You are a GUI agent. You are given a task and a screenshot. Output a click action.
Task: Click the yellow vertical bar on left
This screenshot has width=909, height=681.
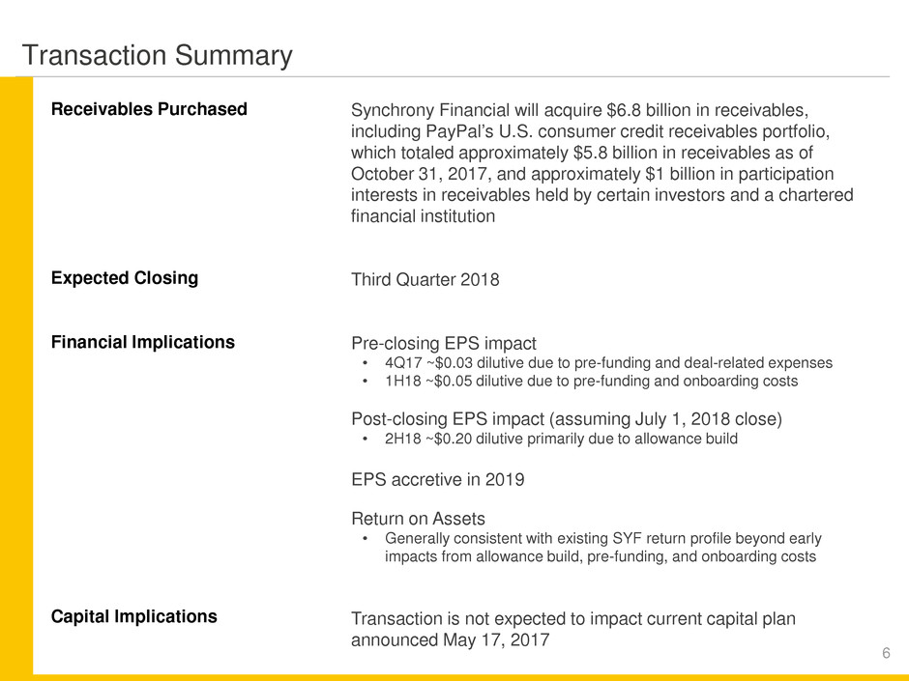(15, 377)
